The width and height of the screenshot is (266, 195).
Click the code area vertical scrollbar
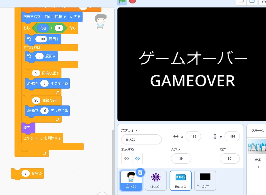(113, 158)
